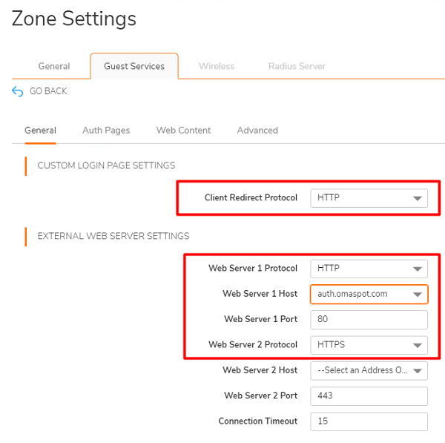Open the Wireless tab
This screenshot has height=443, width=445.
(x=217, y=66)
